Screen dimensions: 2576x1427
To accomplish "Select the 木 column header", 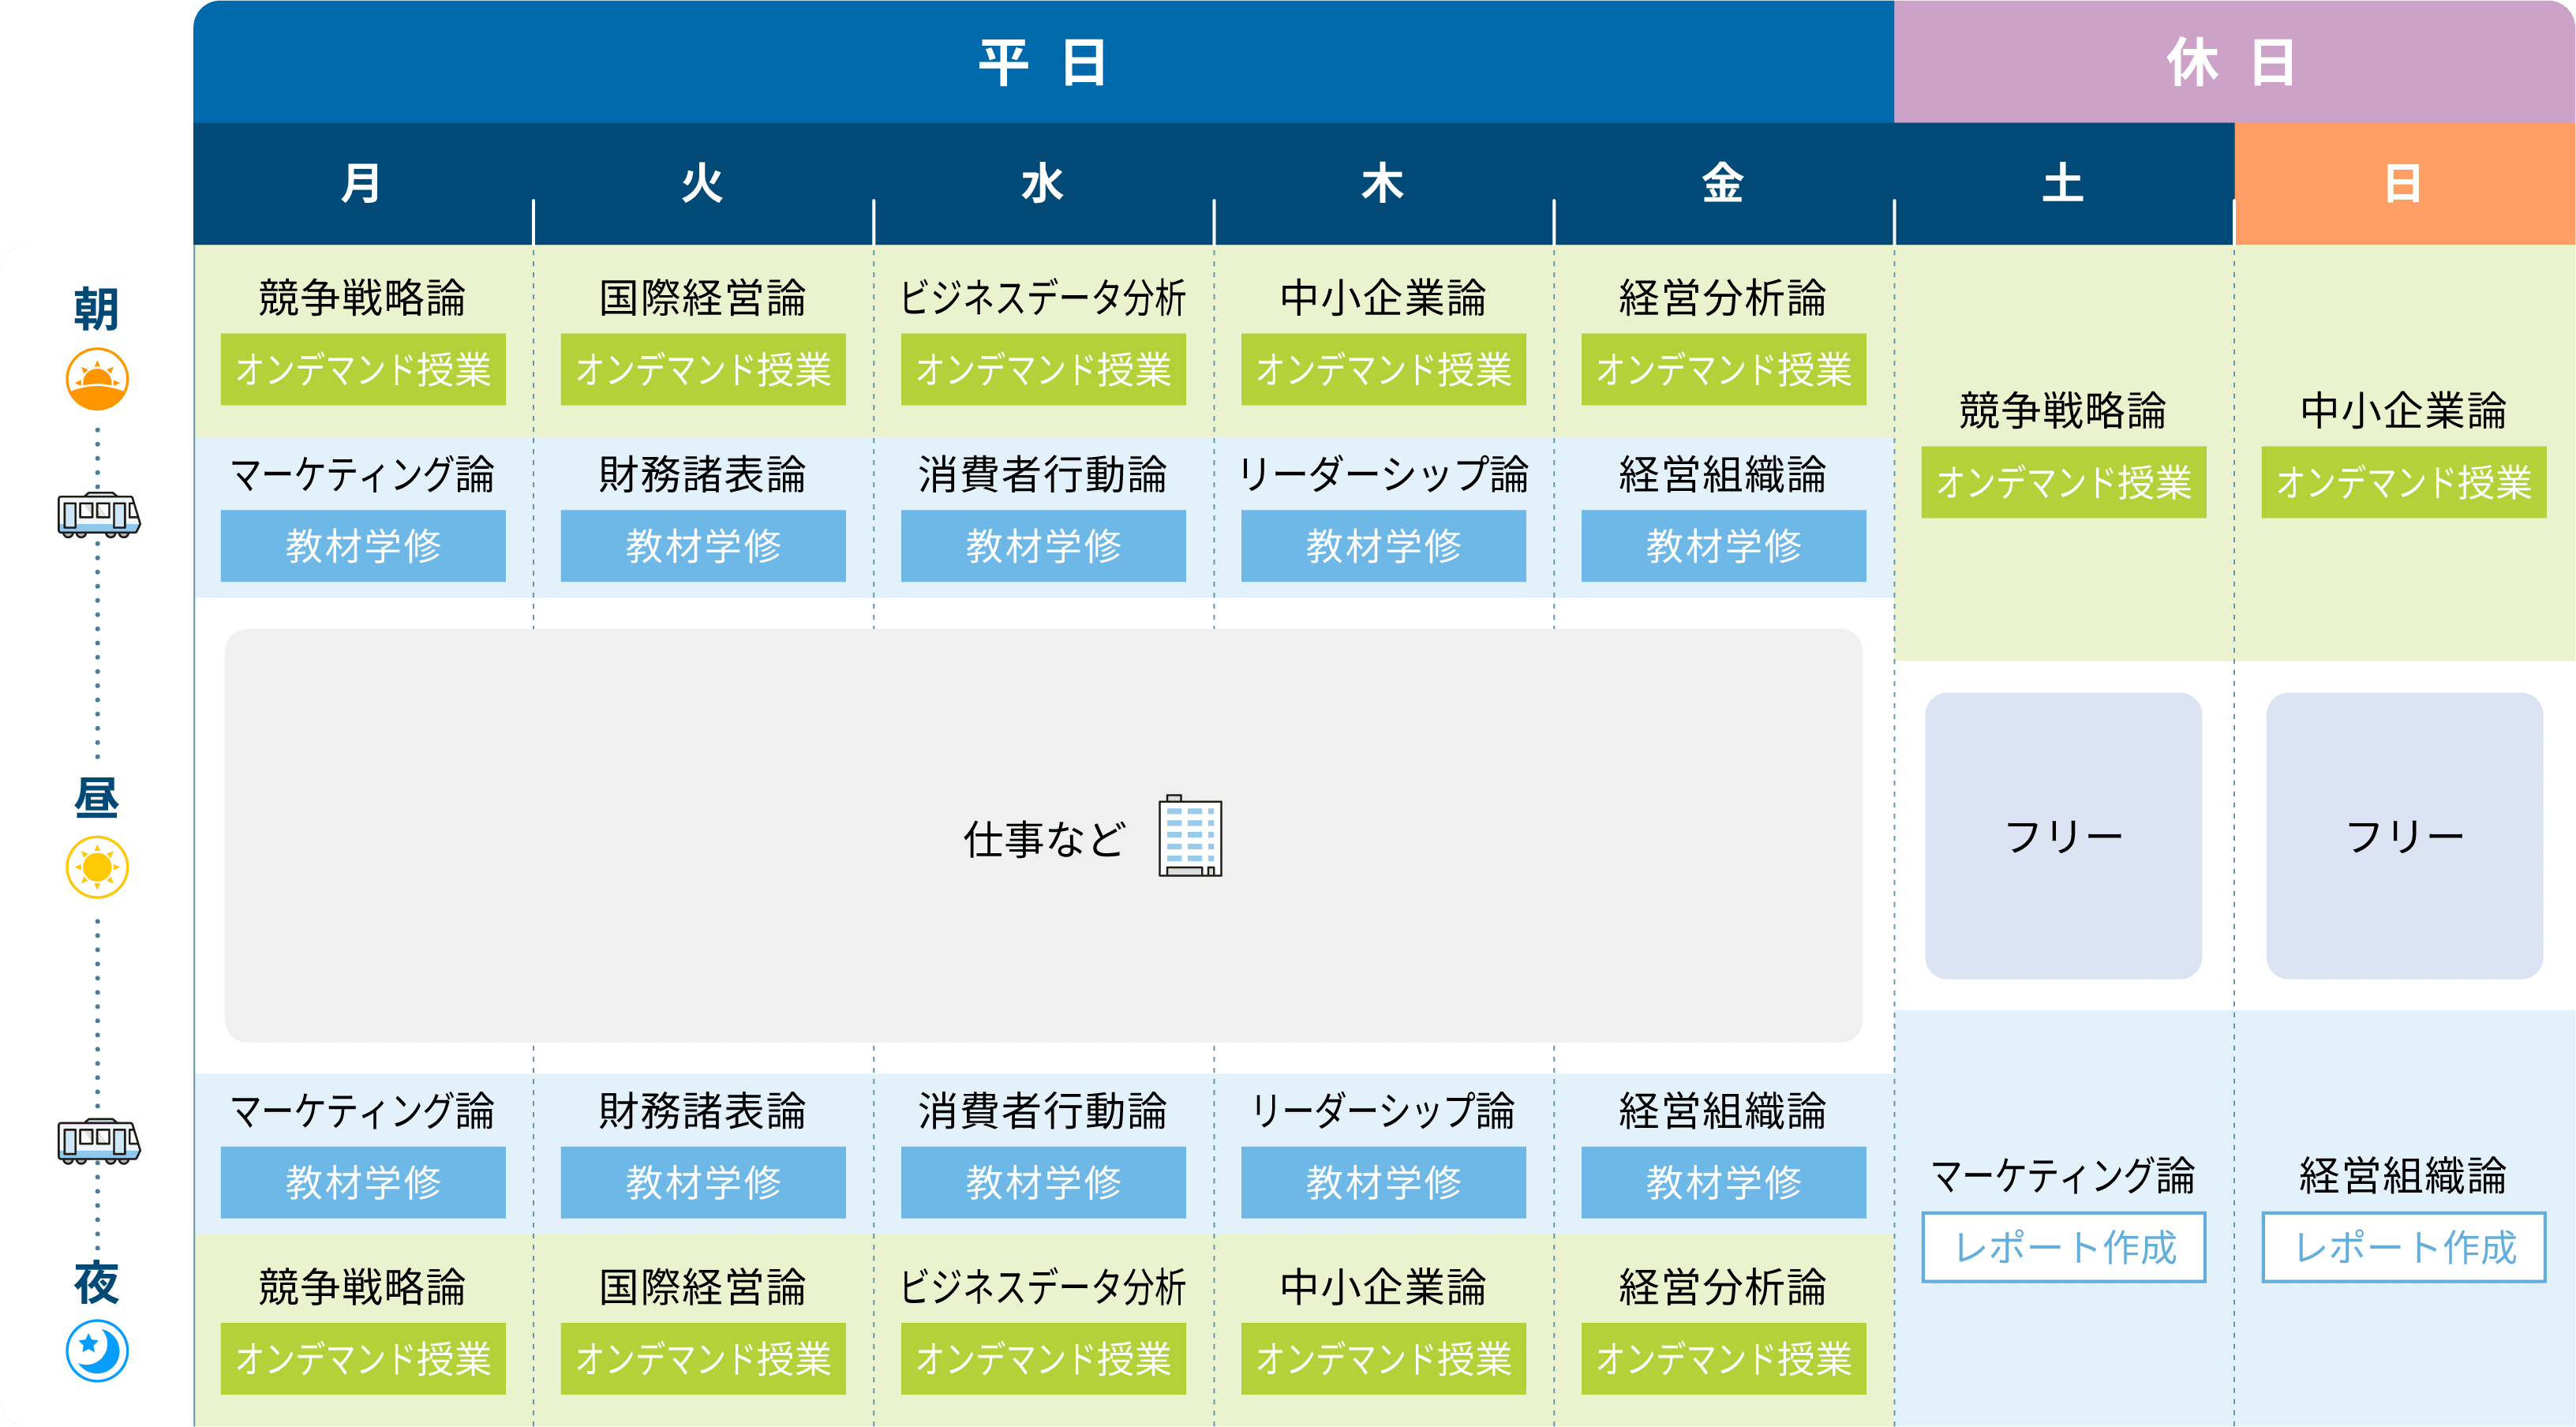I will click(x=1383, y=184).
